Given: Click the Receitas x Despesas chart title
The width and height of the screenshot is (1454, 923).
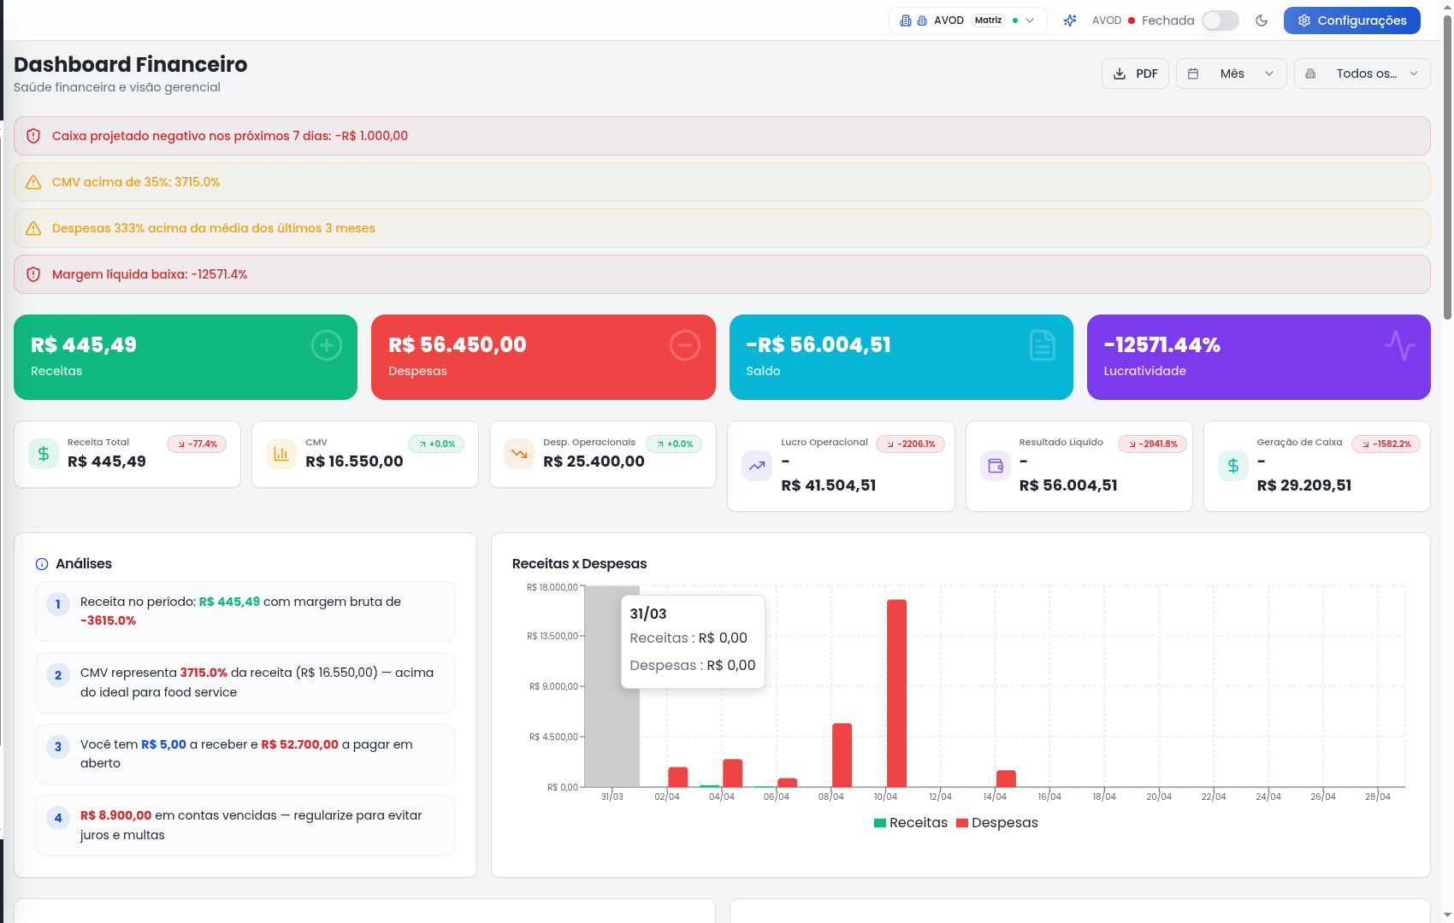Looking at the screenshot, I should 579,564.
